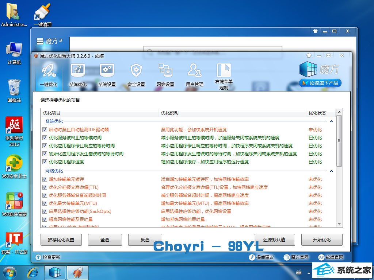Toggle 初始化应用程序发生错误时的等待时间 checkbox
Viewport: 374px width, 280px height.
[x=45, y=153]
